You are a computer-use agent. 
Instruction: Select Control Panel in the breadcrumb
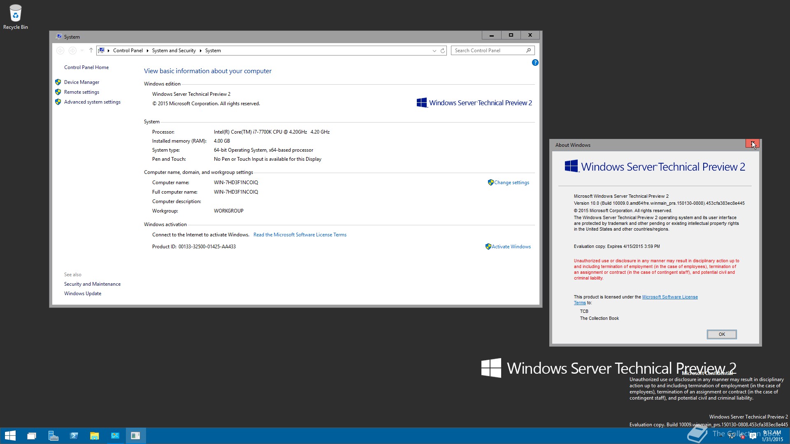[x=128, y=51]
